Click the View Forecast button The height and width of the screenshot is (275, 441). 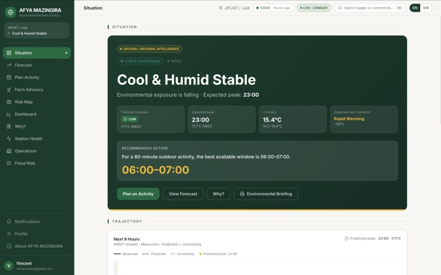coord(183,194)
